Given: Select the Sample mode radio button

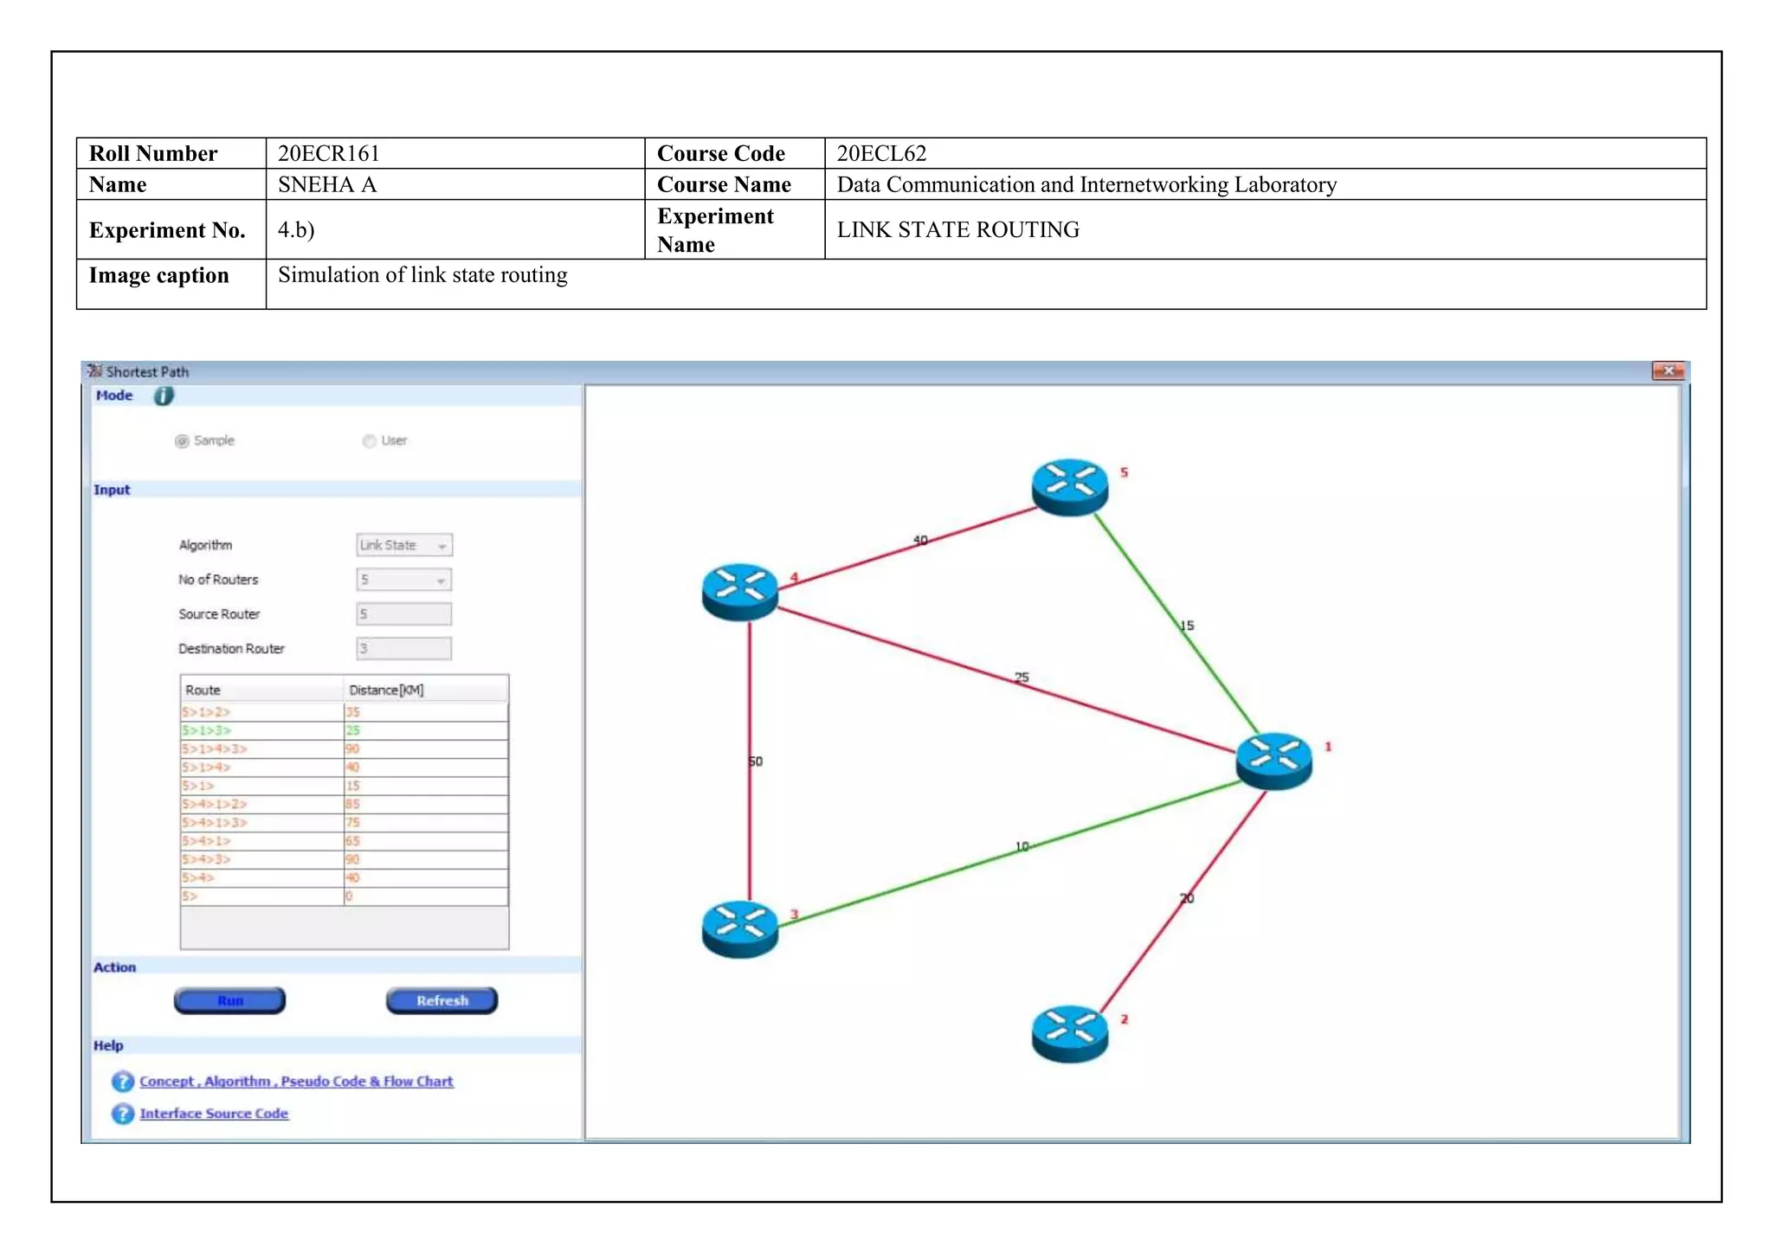Looking at the screenshot, I should (x=182, y=441).
